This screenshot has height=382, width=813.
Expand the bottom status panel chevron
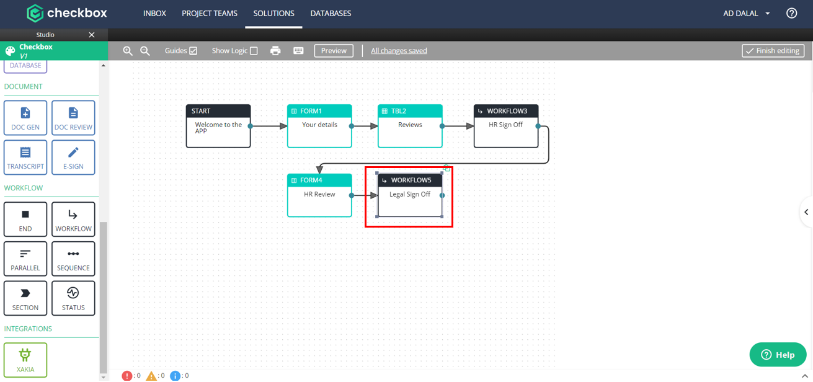pos(805,376)
